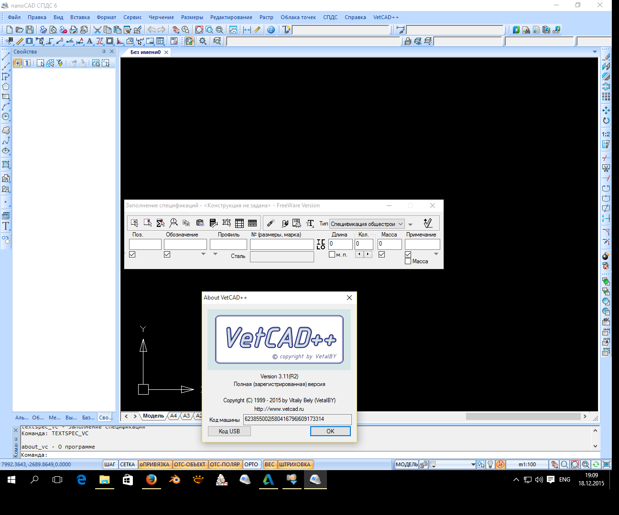Open Help question mark icon
The width and height of the screenshot is (619, 515).
pyautogui.click(x=271, y=30)
